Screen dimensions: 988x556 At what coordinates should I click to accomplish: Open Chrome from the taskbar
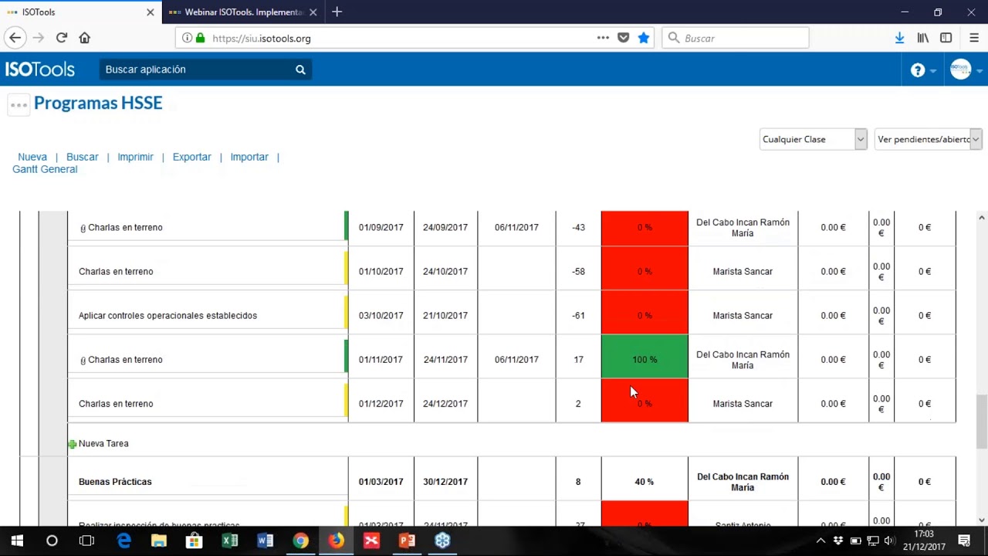(300, 541)
